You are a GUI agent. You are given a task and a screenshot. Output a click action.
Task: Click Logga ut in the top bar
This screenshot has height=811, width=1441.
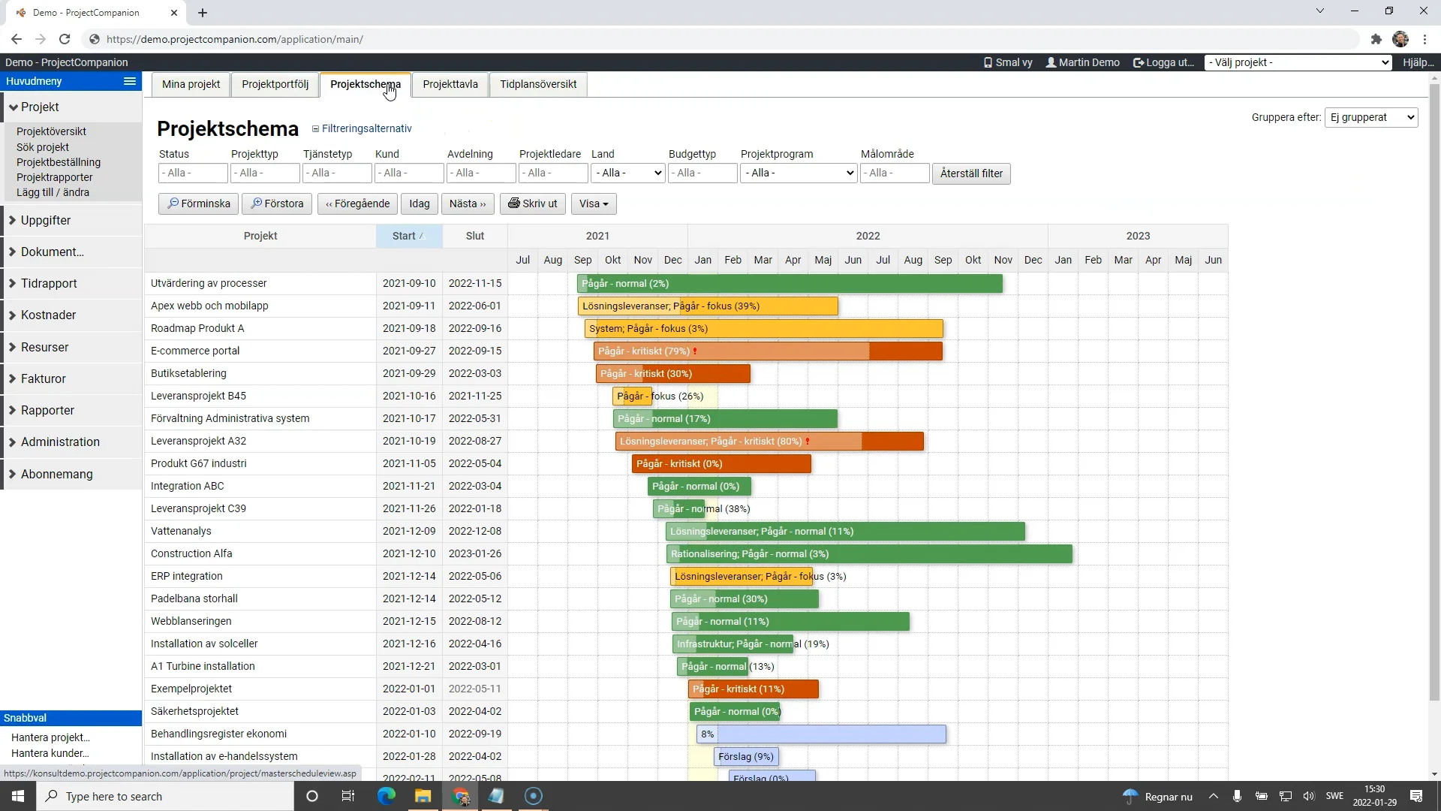tap(1163, 62)
